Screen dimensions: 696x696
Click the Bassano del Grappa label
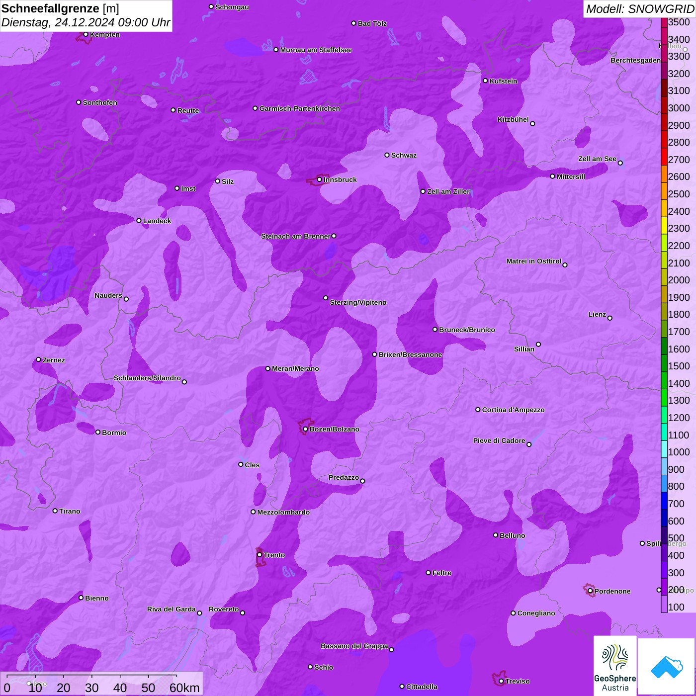pos(354,646)
